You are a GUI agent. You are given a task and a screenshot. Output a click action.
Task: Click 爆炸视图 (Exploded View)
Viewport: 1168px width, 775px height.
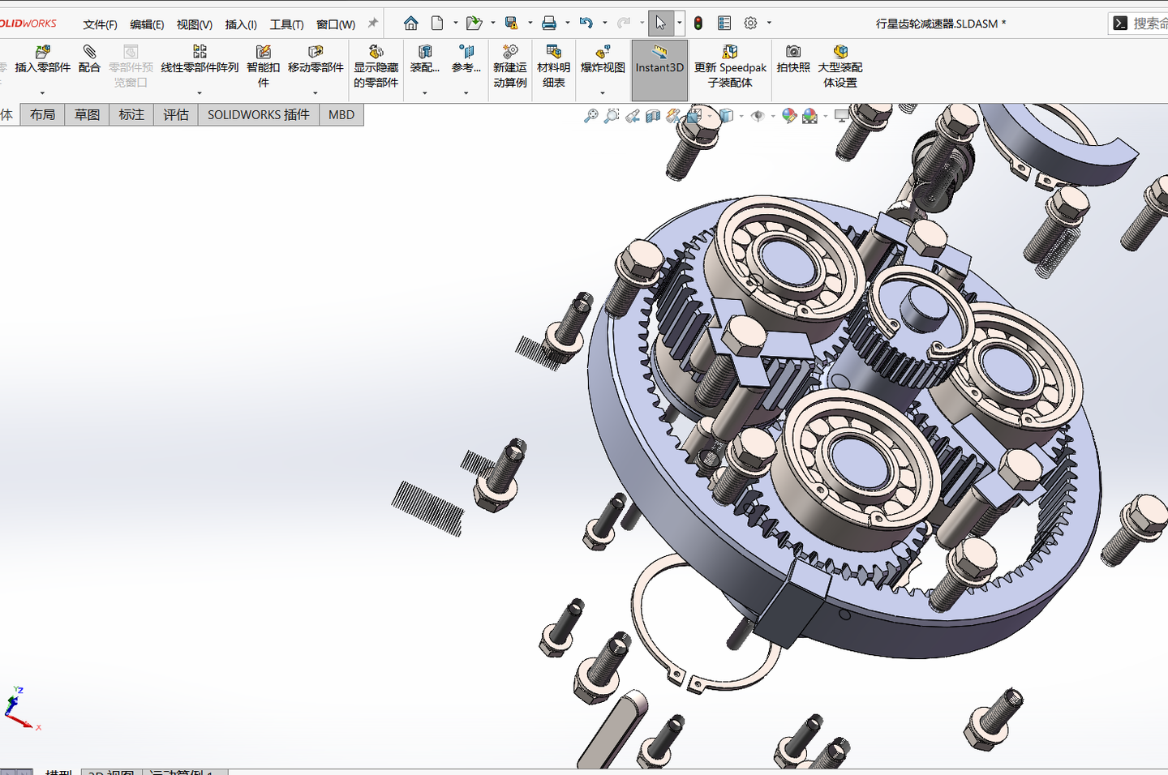coord(603,60)
